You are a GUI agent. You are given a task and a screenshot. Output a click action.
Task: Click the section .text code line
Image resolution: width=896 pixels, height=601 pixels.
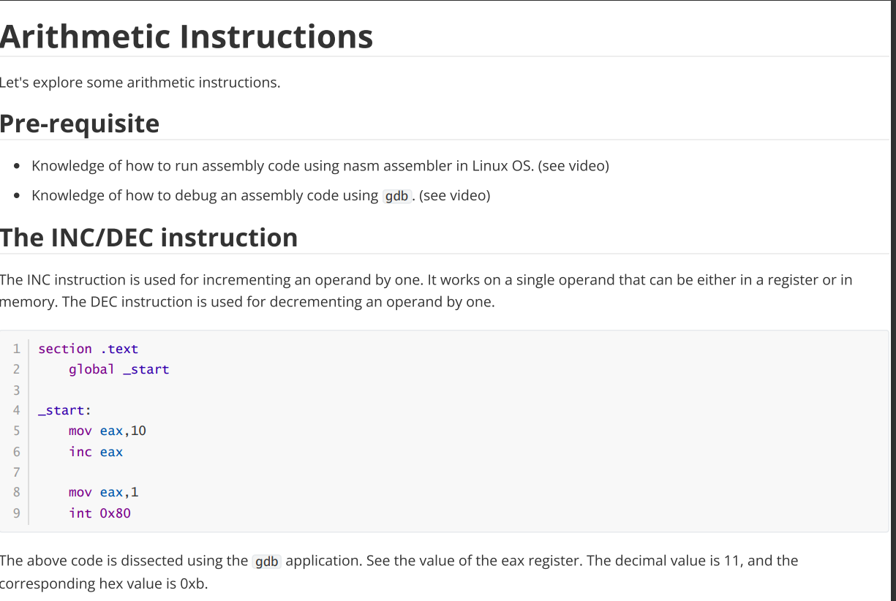[x=88, y=349]
